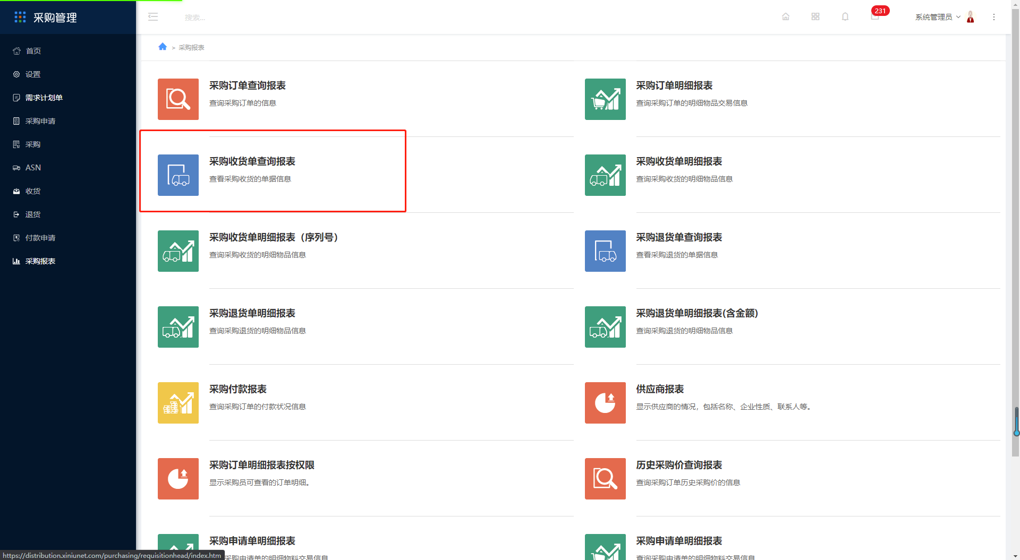Click the description 查询采购订单的信息
This screenshot has height=560, width=1020.
tap(242, 103)
